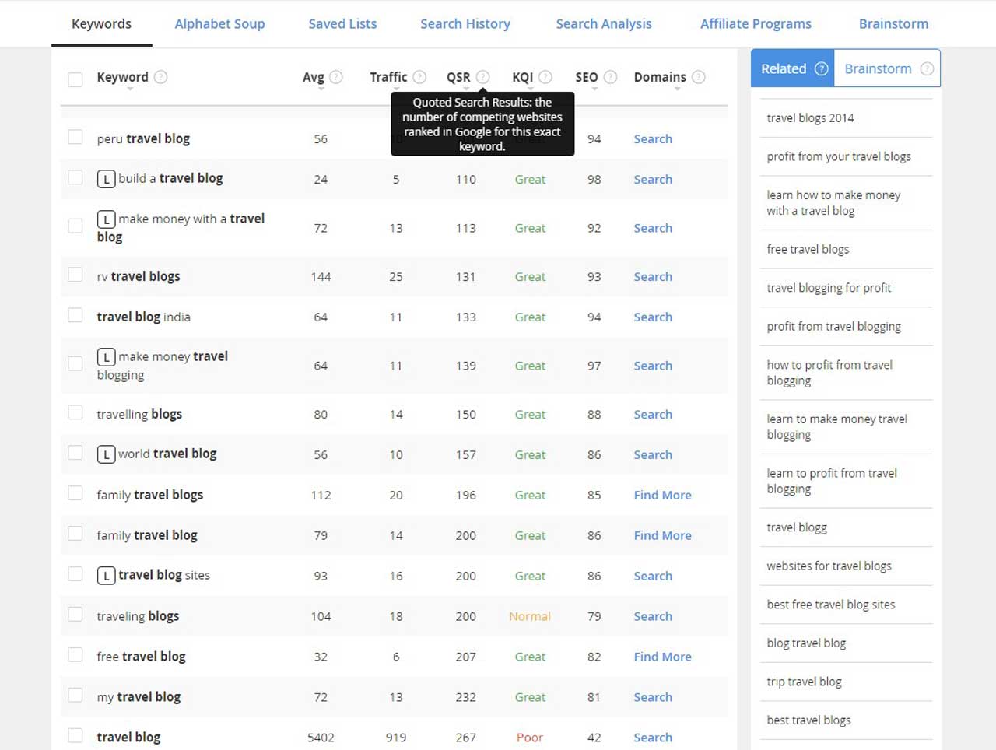Image resolution: width=996 pixels, height=750 pixels.
Task: Open related keyword travel blogs 2014
Action: point(810,118)
